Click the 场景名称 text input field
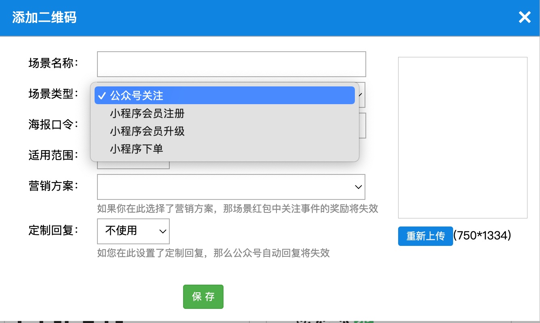The height and width of the screenshot is (323, 540). point(231,64)
